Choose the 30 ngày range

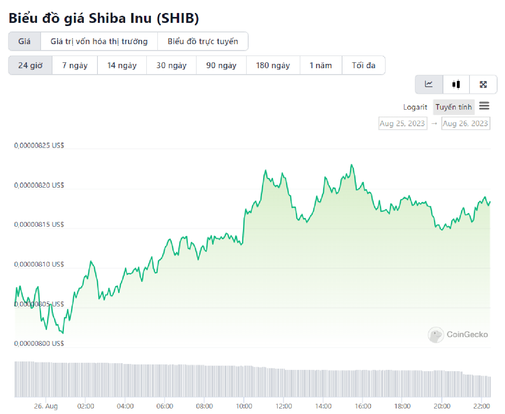pos(171,65)
